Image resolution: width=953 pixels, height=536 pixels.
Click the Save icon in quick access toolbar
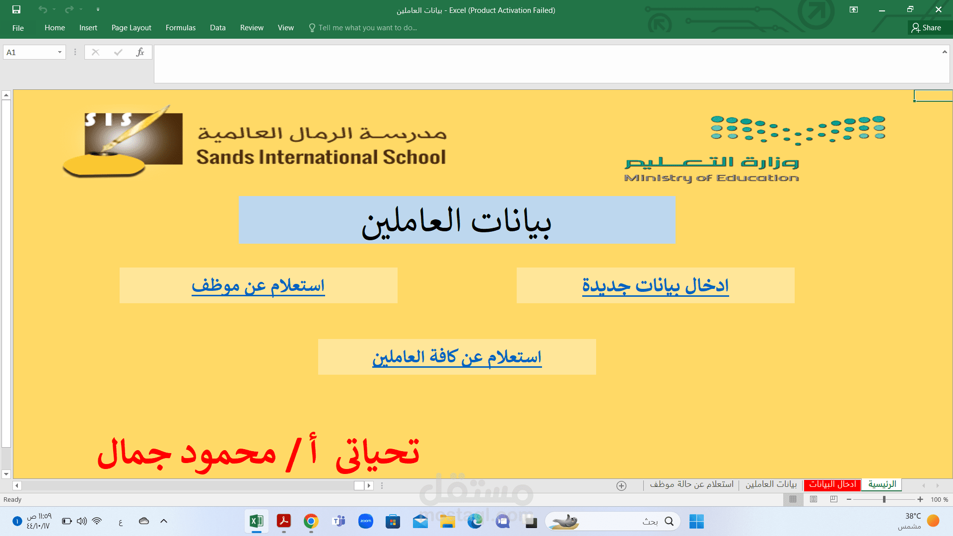(16, 9)
